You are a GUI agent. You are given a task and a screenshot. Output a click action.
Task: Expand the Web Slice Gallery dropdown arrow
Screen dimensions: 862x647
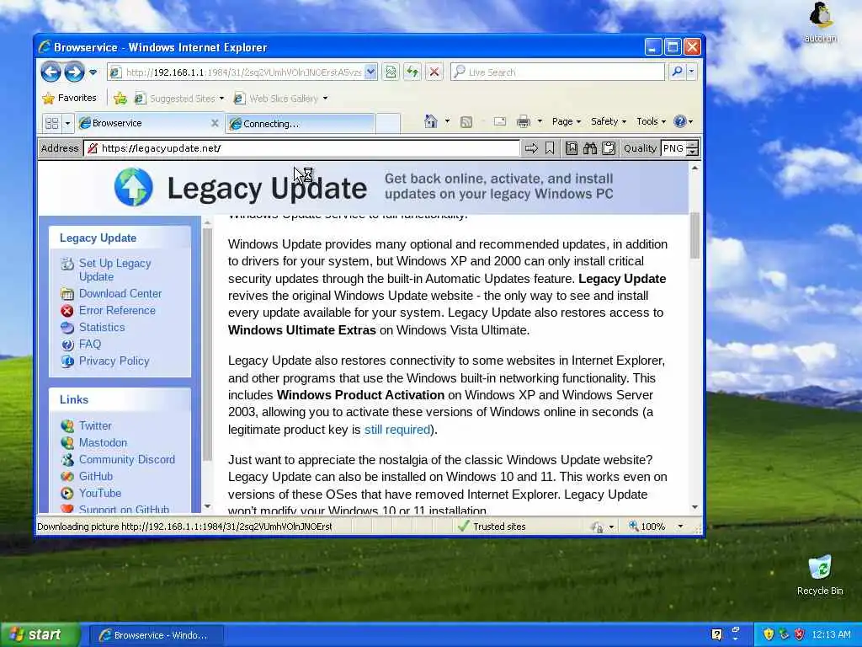325,99
